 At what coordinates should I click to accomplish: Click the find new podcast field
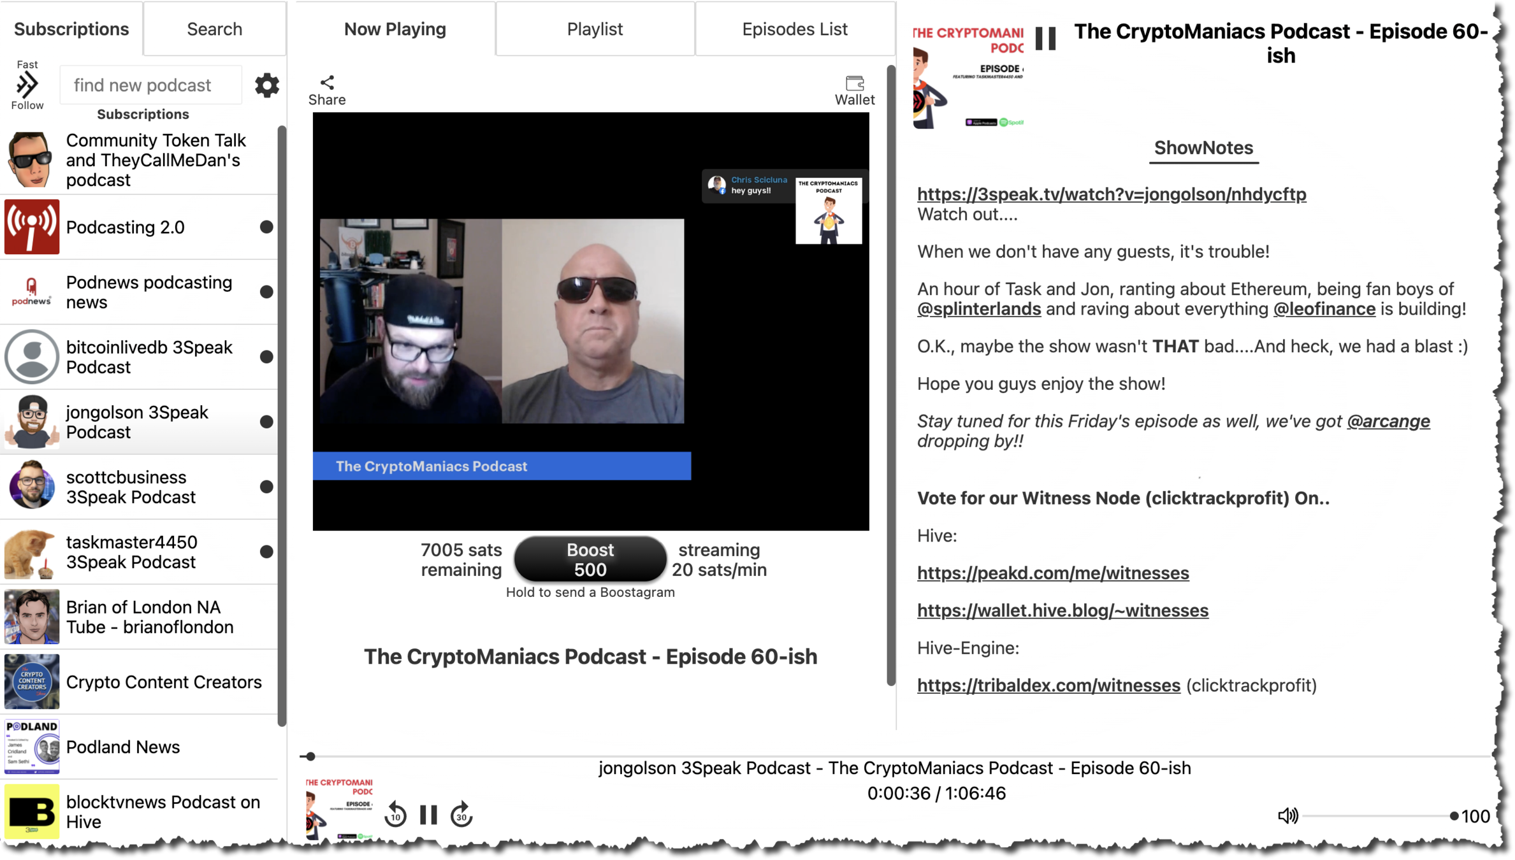coord(150,85)
